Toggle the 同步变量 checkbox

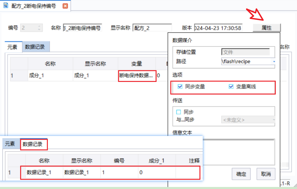pos(180,87)
